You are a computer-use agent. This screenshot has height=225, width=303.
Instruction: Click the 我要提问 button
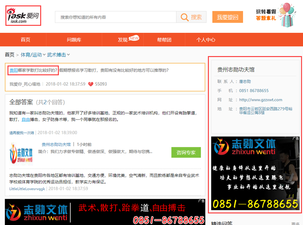pyautogui.click(x=228, y=17)
